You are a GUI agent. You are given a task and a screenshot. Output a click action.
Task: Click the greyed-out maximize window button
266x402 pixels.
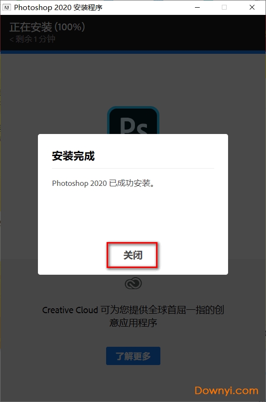point(224,7)
